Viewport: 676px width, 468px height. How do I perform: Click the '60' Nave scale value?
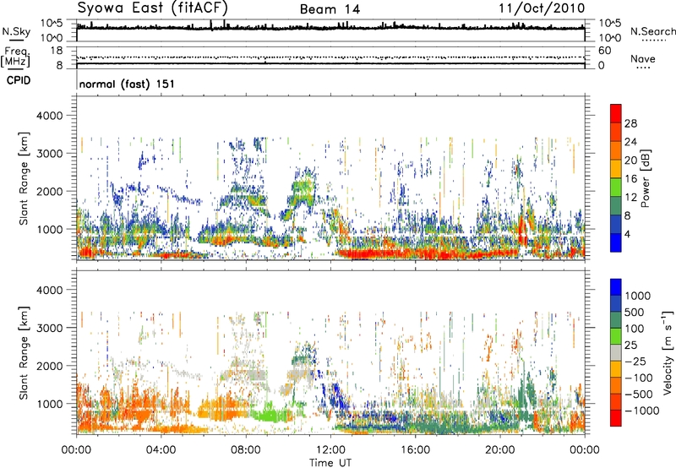coord(604,51)
